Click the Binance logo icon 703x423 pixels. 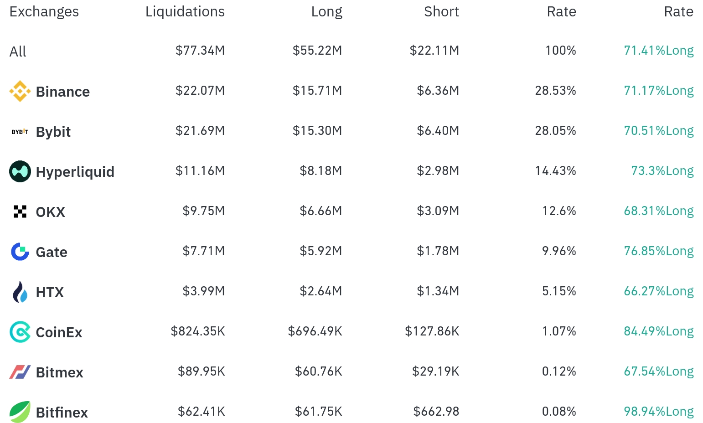click(20, 91)
